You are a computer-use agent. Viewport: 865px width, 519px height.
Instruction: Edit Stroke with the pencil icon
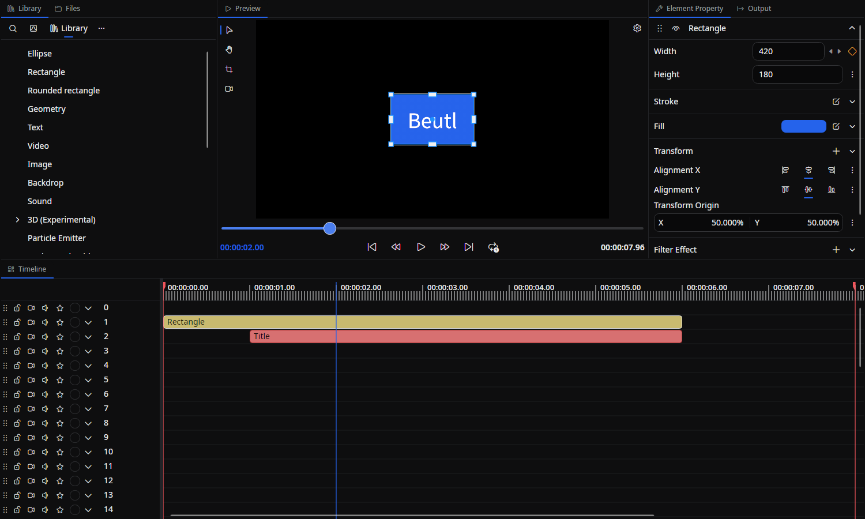click(836, 101)
